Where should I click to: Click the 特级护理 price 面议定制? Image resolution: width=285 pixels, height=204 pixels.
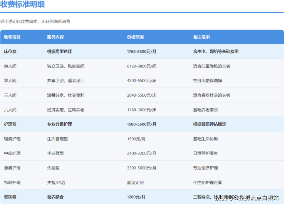[135, 183]
